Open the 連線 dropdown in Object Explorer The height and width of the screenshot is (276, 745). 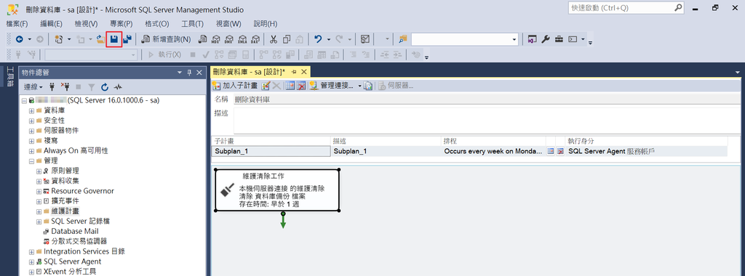[x=33, y=86]
